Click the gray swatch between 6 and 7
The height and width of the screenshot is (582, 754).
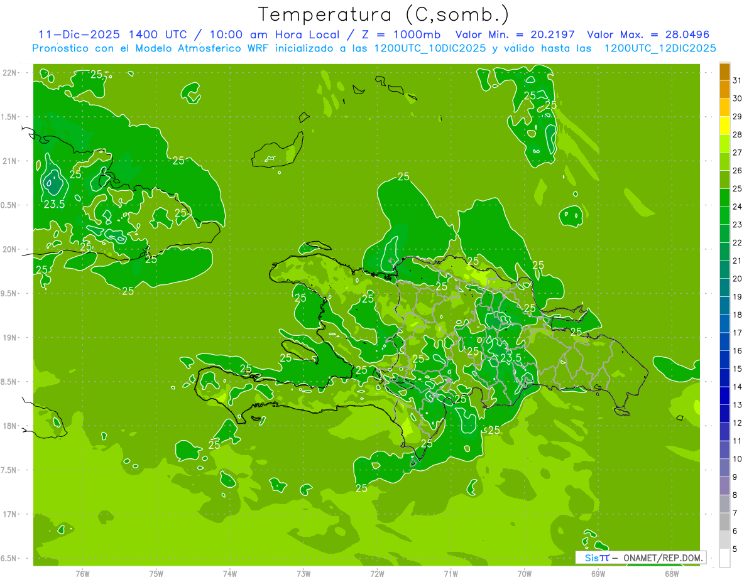[724, 522]
